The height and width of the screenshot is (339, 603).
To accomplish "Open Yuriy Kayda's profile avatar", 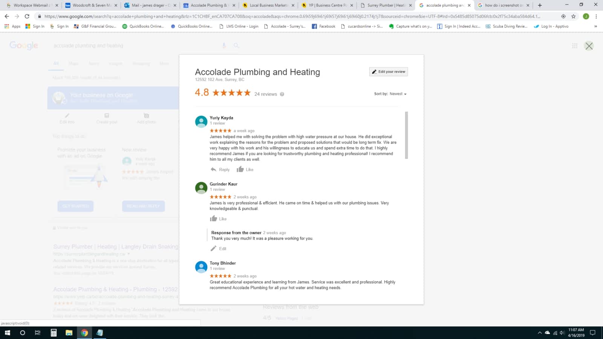I will 201,121.
